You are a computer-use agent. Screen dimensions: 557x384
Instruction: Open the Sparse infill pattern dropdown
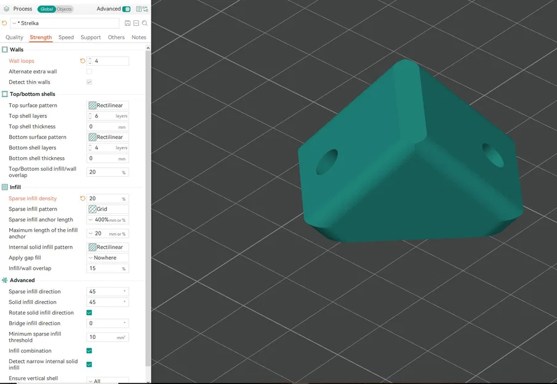click(x=108, y=209)
